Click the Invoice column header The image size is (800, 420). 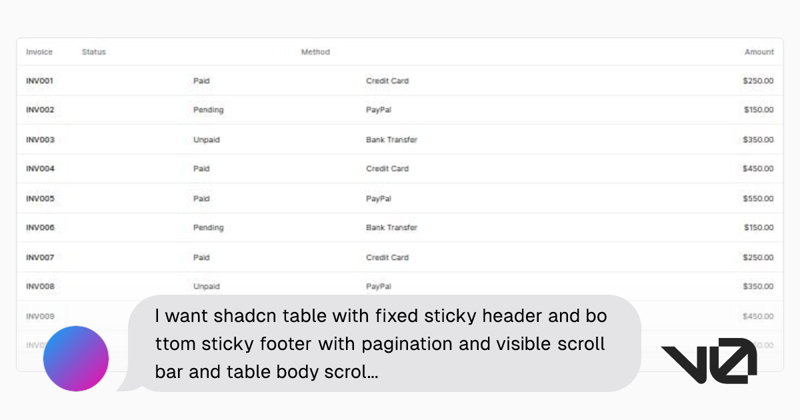coord(39,51)
